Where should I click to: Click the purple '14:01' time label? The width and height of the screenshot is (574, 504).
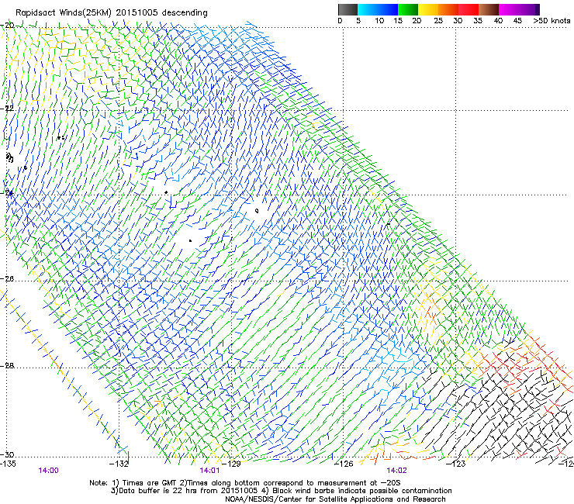click(209, 471)
